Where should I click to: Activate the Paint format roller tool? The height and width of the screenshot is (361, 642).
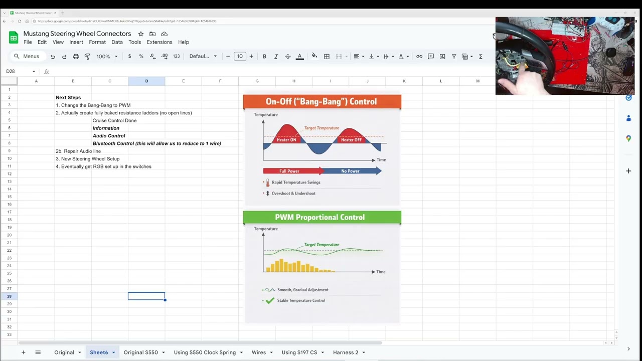pos(87,57)
